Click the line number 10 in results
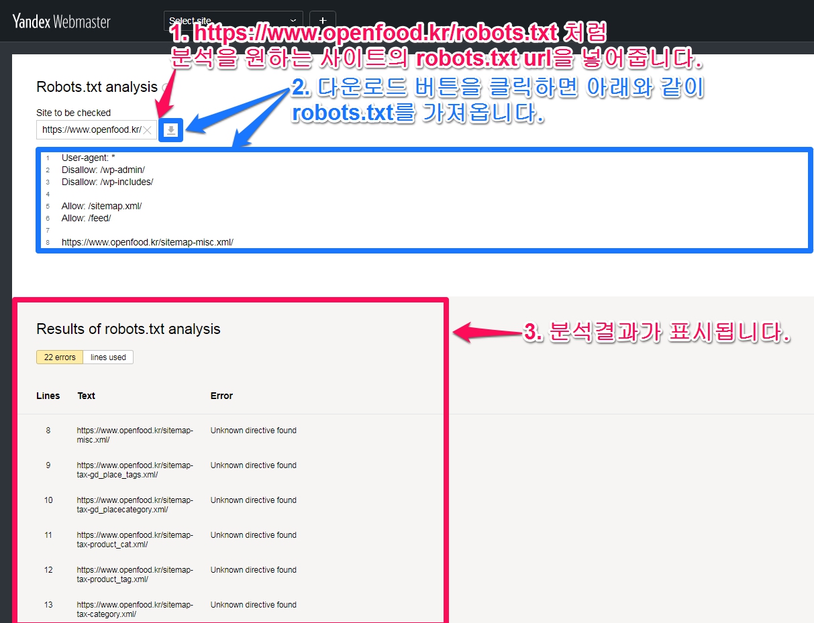The image size is (814, 623). click(x=48, y=500)
